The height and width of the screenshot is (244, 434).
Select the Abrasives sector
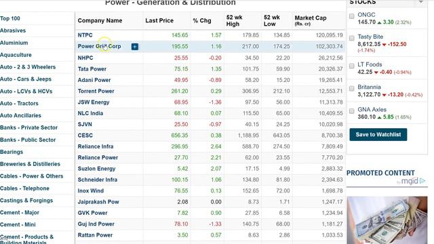tap(13, 30)
